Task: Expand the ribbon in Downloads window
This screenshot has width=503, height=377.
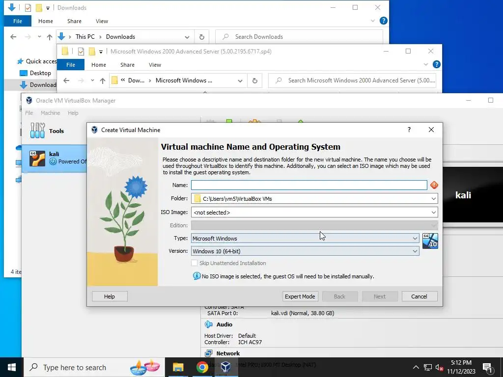Action: pyautogui.click(x=373, y=21)
